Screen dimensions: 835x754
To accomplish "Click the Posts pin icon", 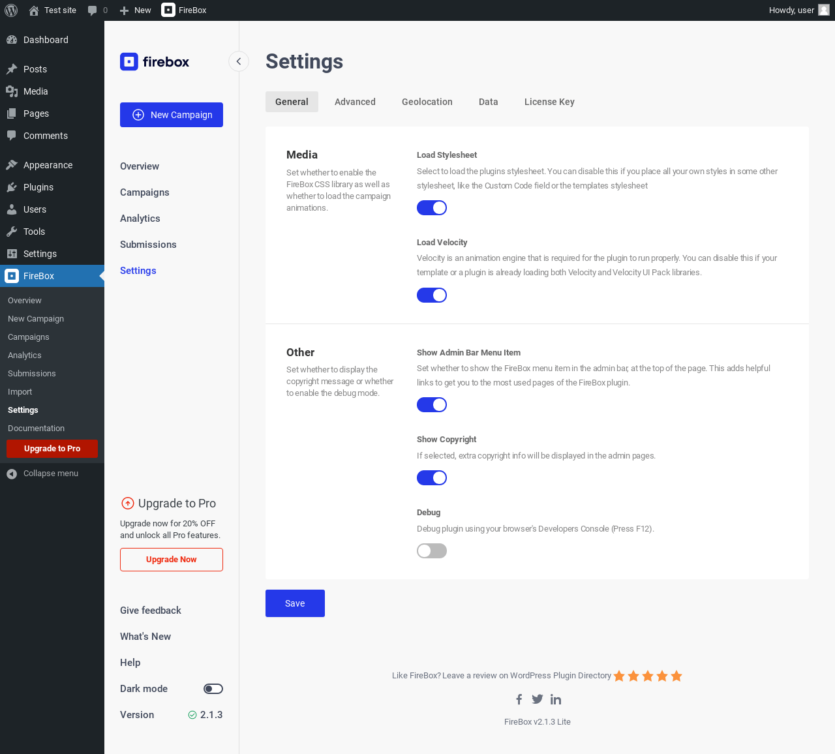I will coord(12,69).
